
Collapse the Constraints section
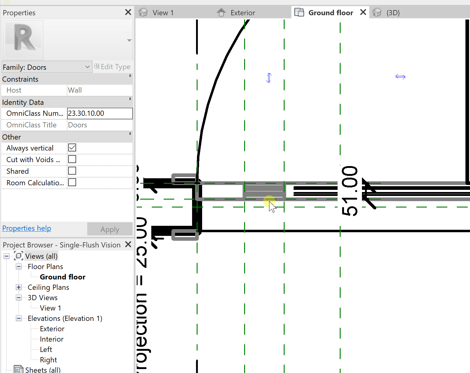click(x=130, y=76)
